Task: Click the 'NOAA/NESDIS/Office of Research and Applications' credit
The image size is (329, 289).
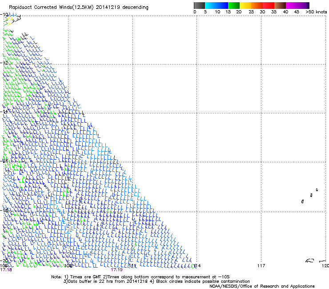Action: pos(262,286)
